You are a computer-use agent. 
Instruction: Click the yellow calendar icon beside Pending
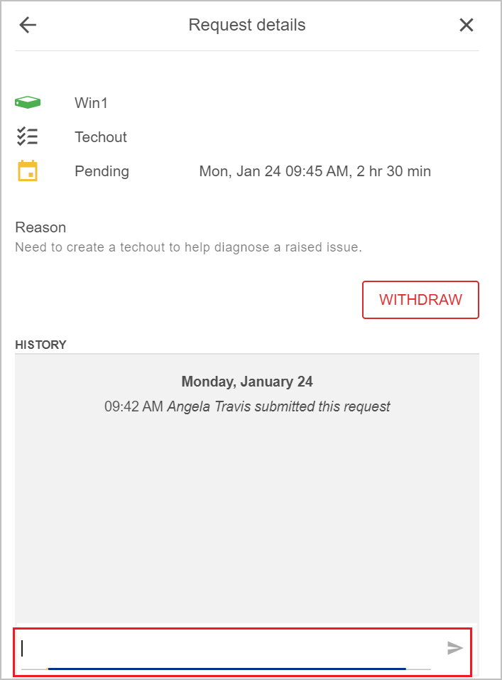pyautogui.click(x=28, y=171)
